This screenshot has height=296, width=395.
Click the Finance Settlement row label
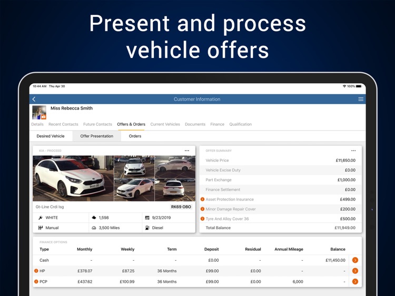coord(223,190)
